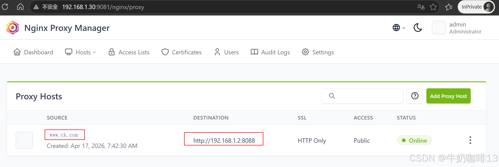
Task: Click the Proxy Hosts search field
Action: point(362,96)
